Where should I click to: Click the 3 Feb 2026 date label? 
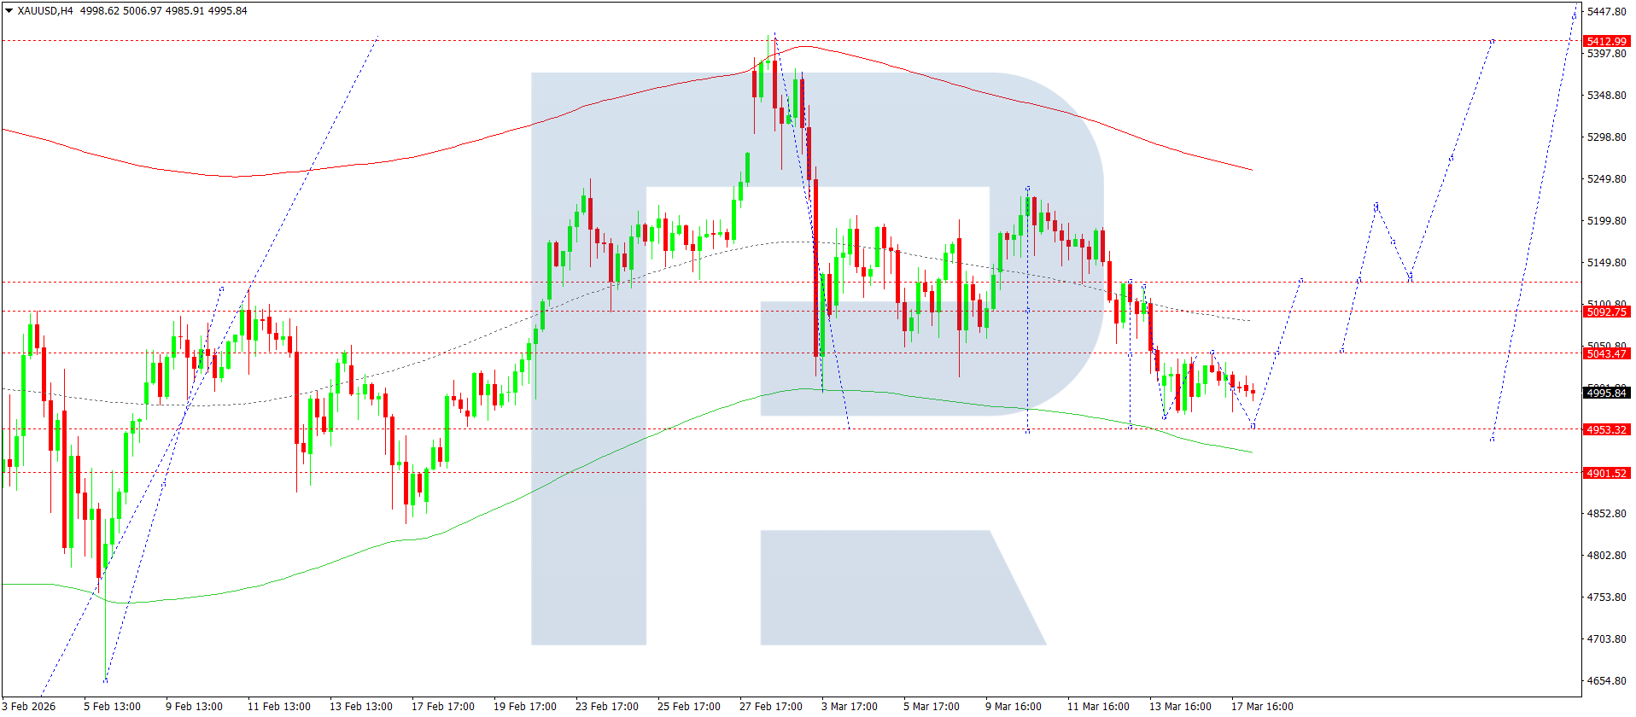click(29, 706)
